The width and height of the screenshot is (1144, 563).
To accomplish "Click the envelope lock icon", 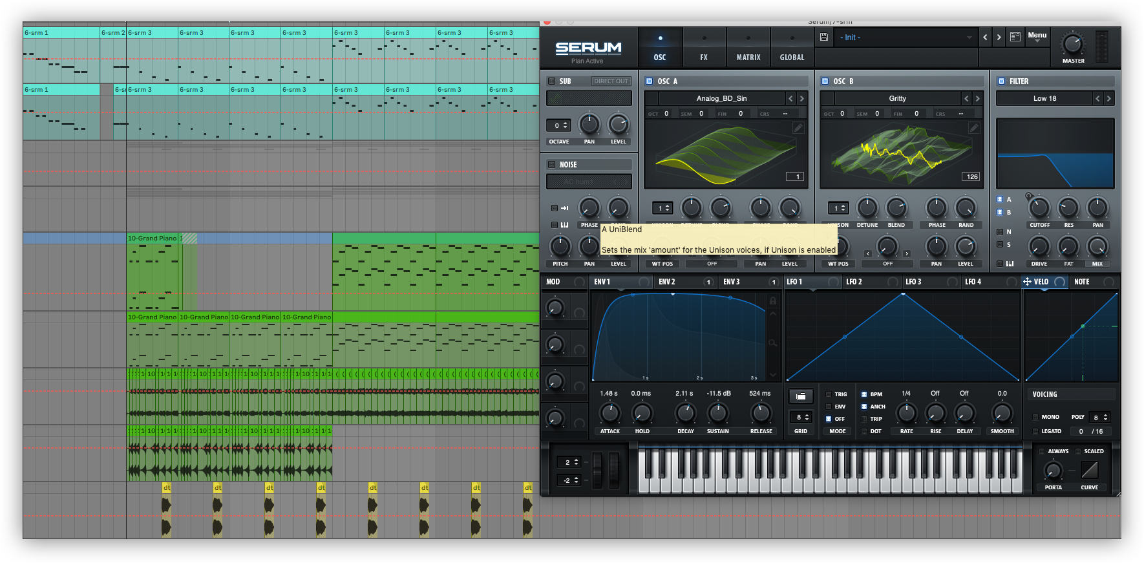I will pyautogui.click(x=773, y=301).
